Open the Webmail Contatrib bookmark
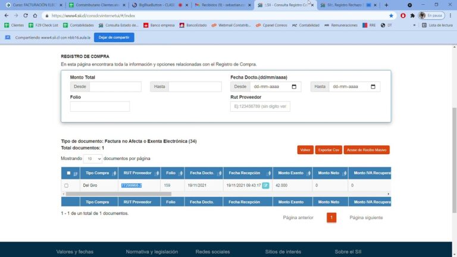Viewport: 457px width, 257px height. 231,26
